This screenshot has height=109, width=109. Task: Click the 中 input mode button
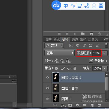66,6
